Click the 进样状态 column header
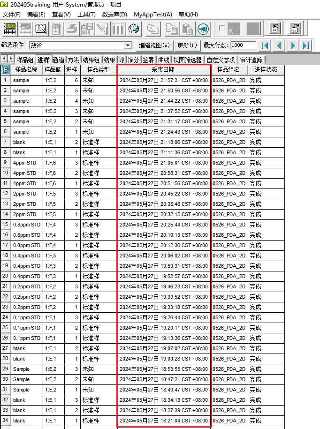Viewport: 320px width, 429px height. coord(266,70)
